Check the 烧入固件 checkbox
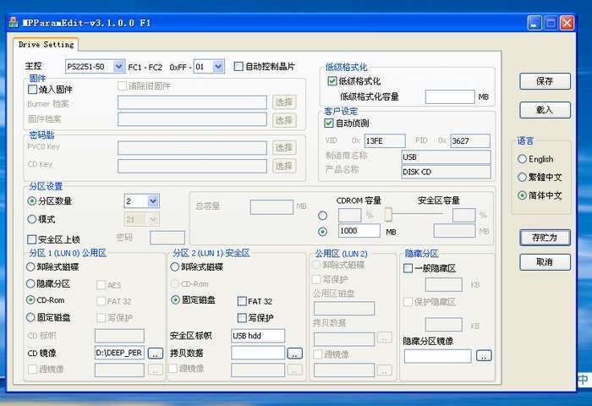The height and width of the screenshot is (406, 592). tap(32, 90)
